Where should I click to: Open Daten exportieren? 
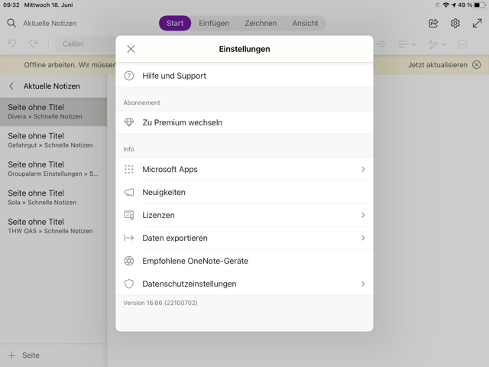244,238
